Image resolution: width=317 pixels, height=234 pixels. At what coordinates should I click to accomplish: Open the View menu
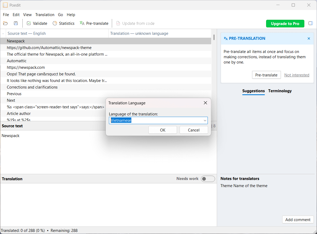coord(27,15)
